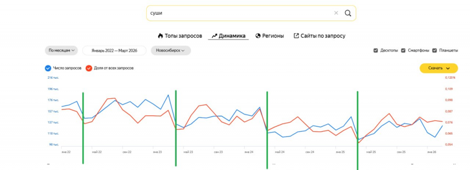Click the 0,109 right axis label
The height and width of the screenshot is (170, 470).
pos(449,89)
